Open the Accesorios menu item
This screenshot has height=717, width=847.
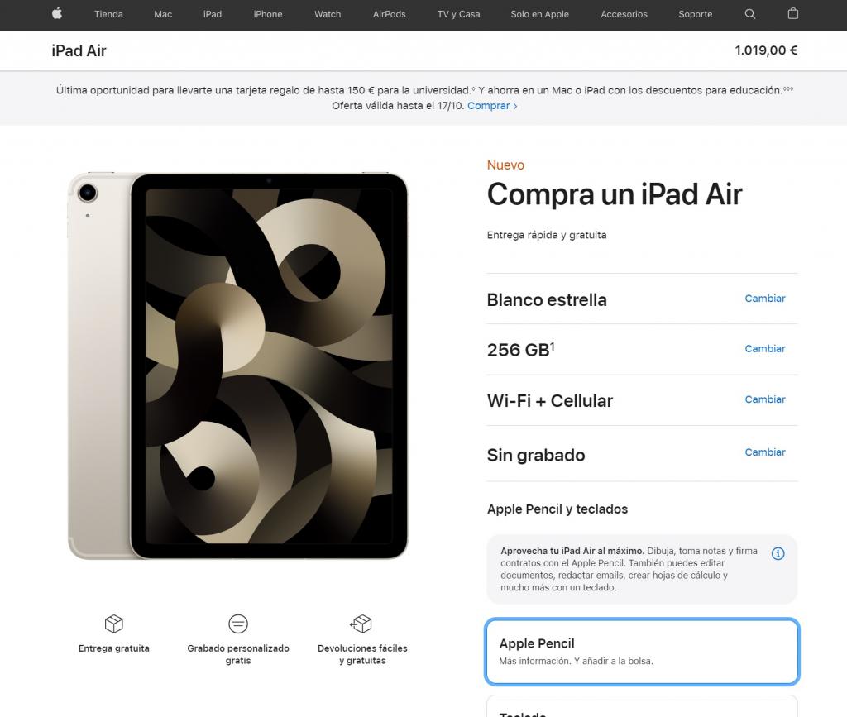(624, 14)
